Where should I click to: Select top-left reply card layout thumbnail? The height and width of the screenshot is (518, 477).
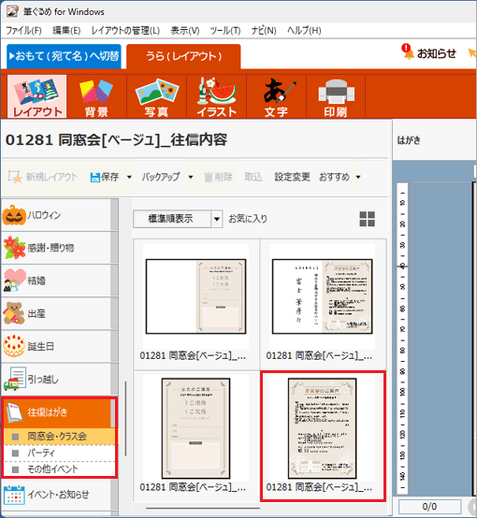point(196,296)
